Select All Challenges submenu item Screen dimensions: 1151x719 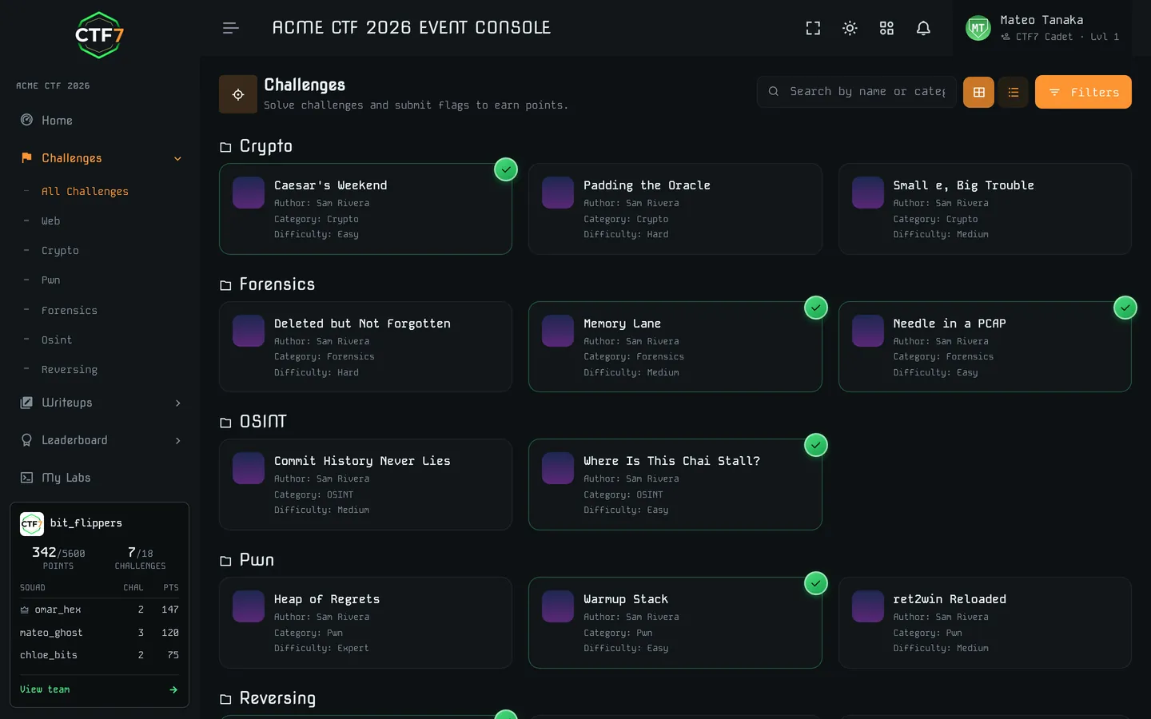(85, 191)
